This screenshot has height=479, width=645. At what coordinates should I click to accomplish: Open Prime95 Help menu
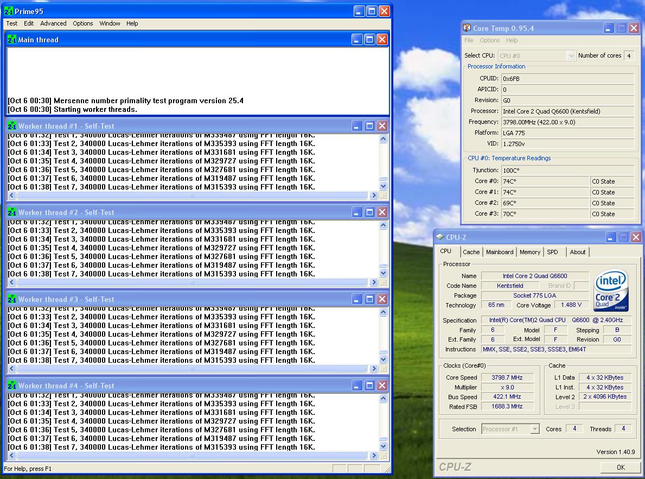[x=132, y=23]
